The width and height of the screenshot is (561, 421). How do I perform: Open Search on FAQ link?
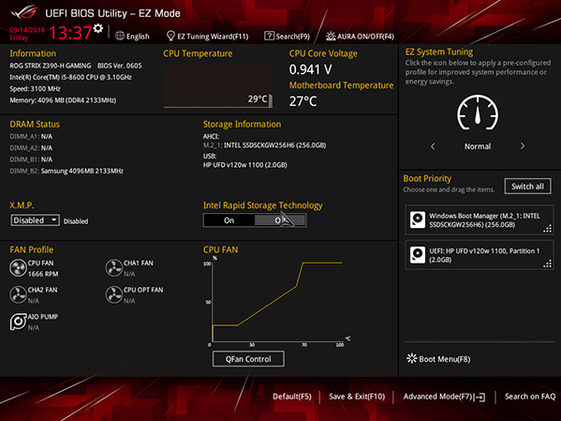pos(530,397)
